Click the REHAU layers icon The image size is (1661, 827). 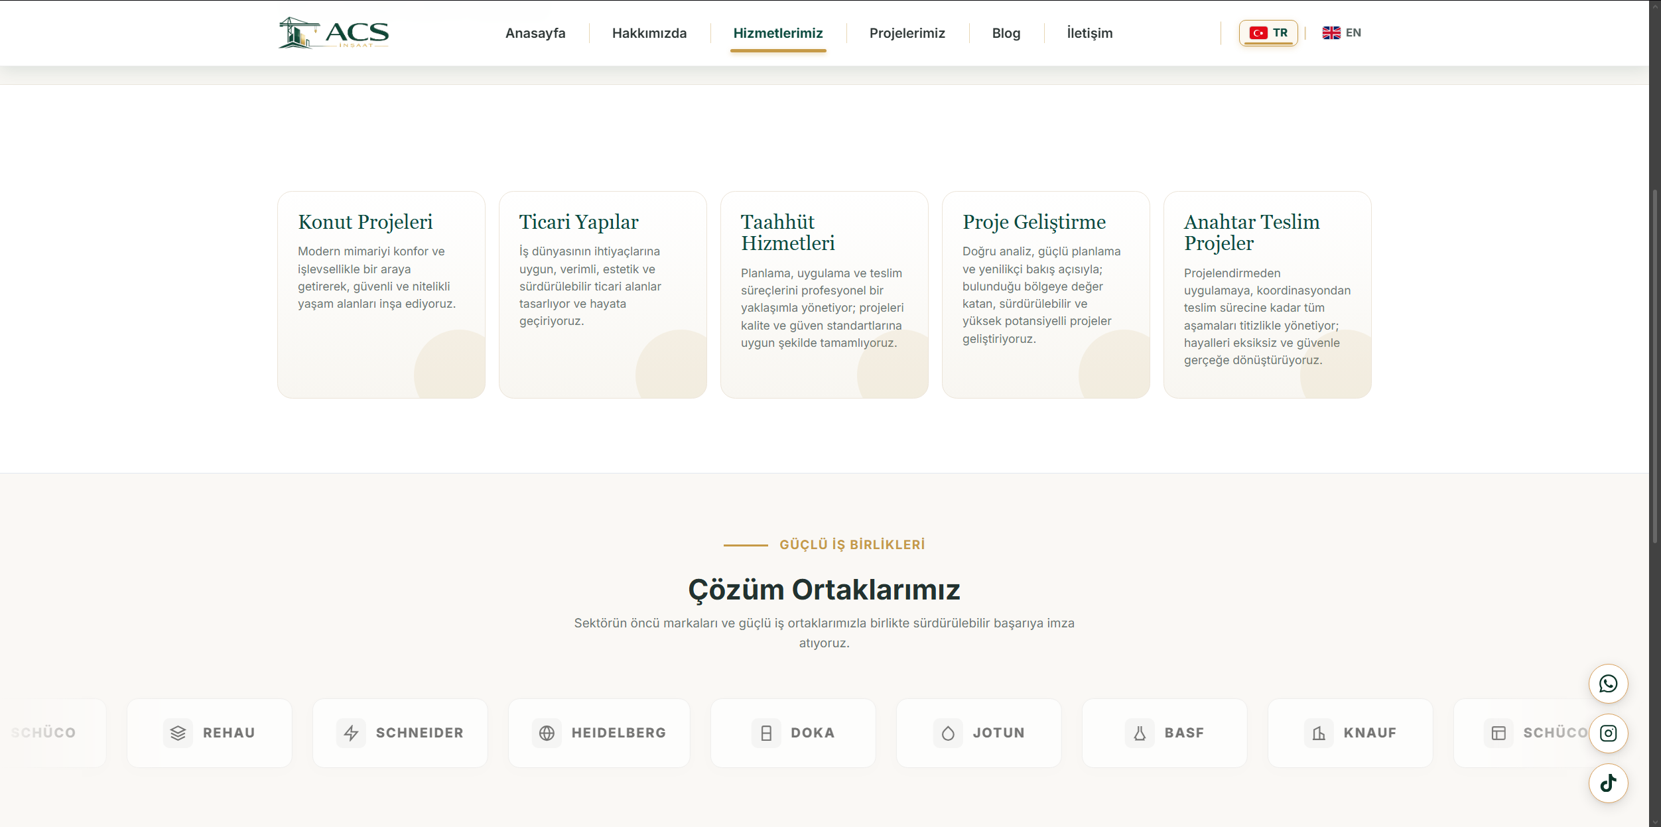pos(178,733)
